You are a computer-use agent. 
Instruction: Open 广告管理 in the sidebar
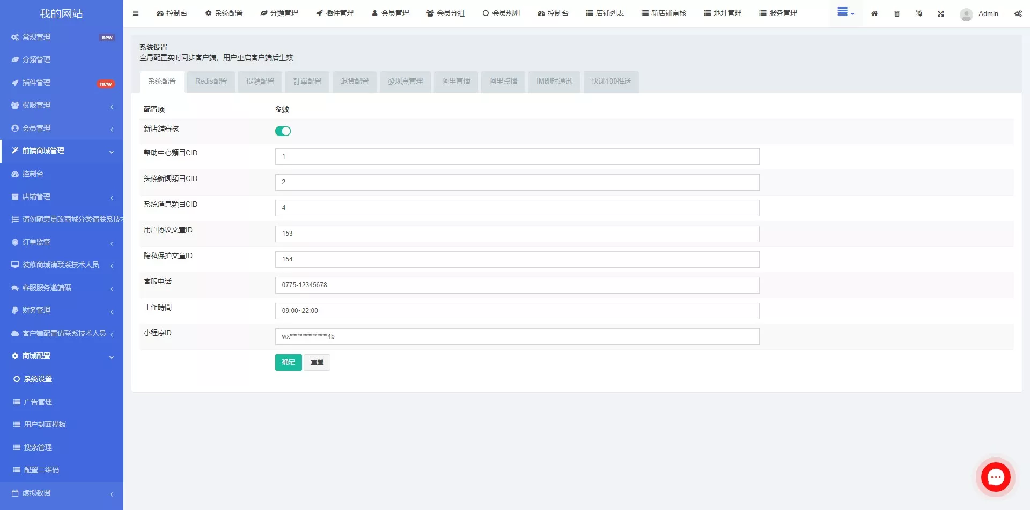(x=38, y=402)
